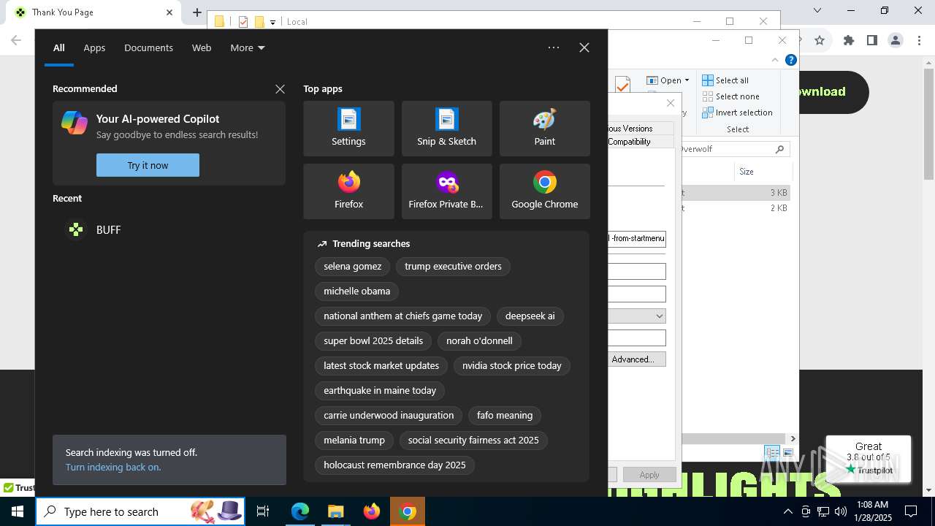
Task: Bookmark this page with the star icon
Action: coord(820,41)
